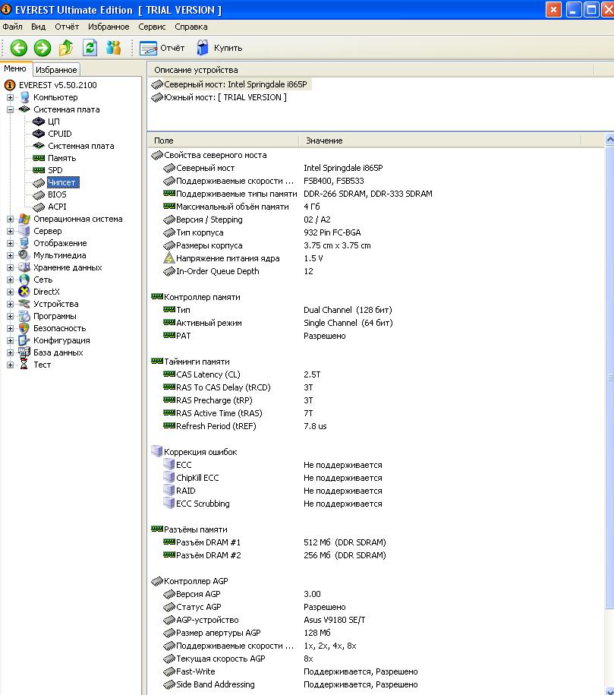Select Южный мост: [ TRIAL VERSION ] device
The image size is (614, 695).
[219, 97]
